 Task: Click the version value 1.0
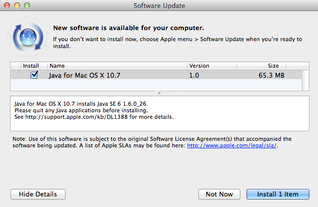(x=194, y=75)
